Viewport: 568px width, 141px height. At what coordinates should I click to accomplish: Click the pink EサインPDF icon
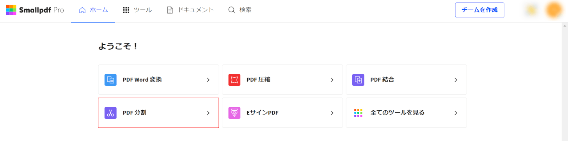pos(234,113)
